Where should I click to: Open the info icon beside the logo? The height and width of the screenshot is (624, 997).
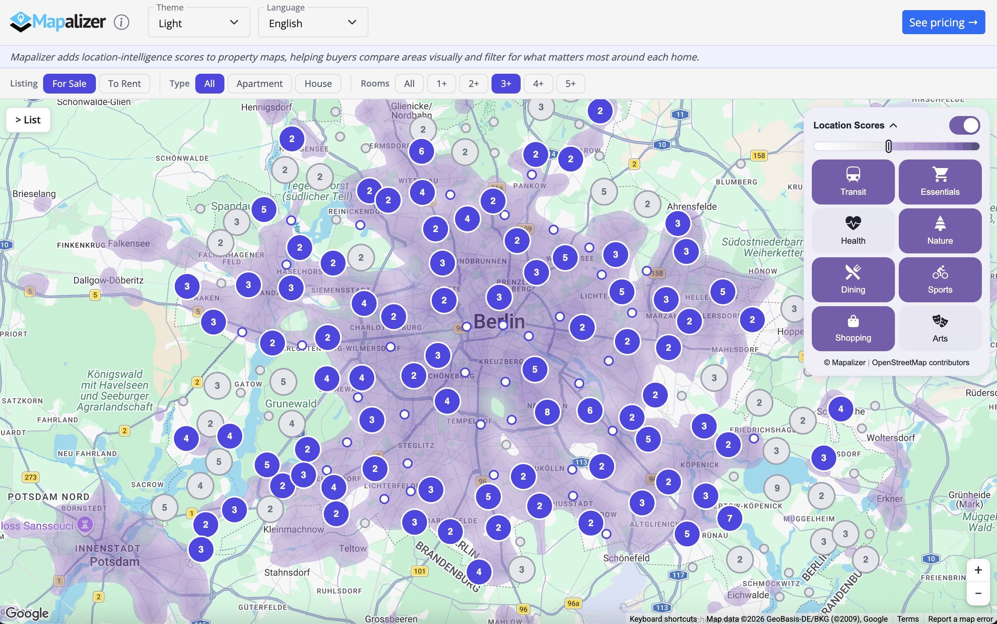point(122,22)
